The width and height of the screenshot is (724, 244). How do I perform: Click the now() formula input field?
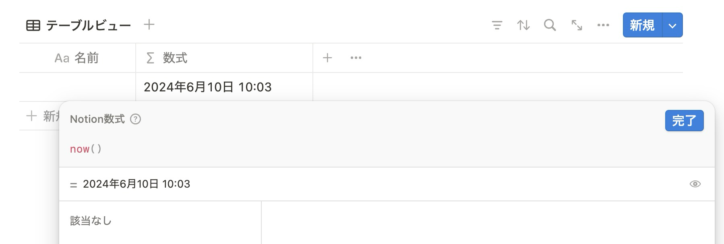[387, 149]
